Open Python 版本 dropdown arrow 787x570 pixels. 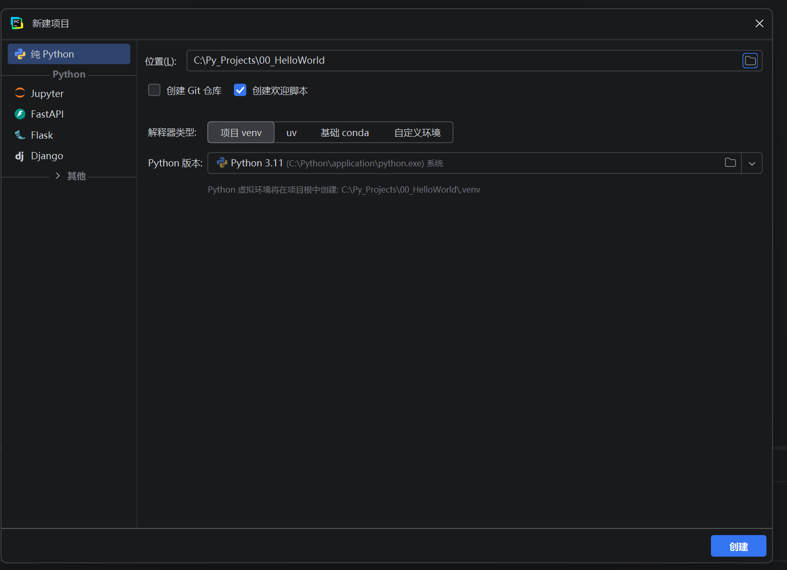pos(752,163)
